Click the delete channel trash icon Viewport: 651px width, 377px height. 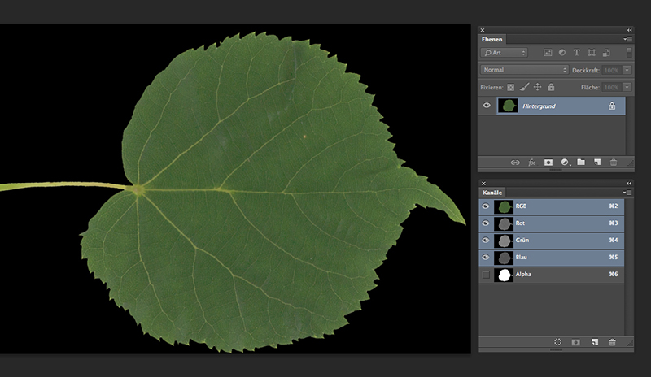(x=612, y=343)
